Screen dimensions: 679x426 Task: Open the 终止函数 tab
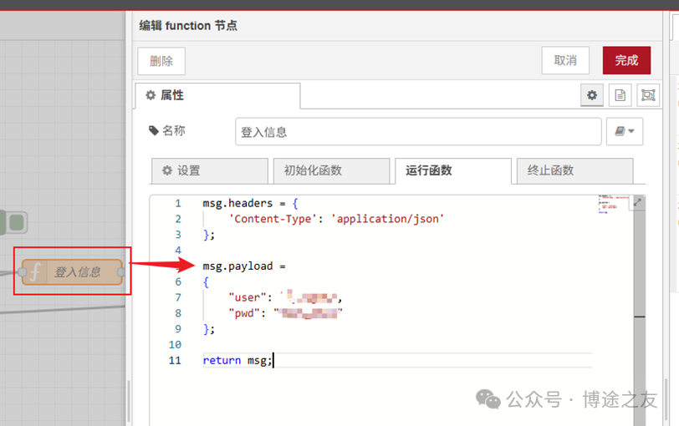point(574,171)
